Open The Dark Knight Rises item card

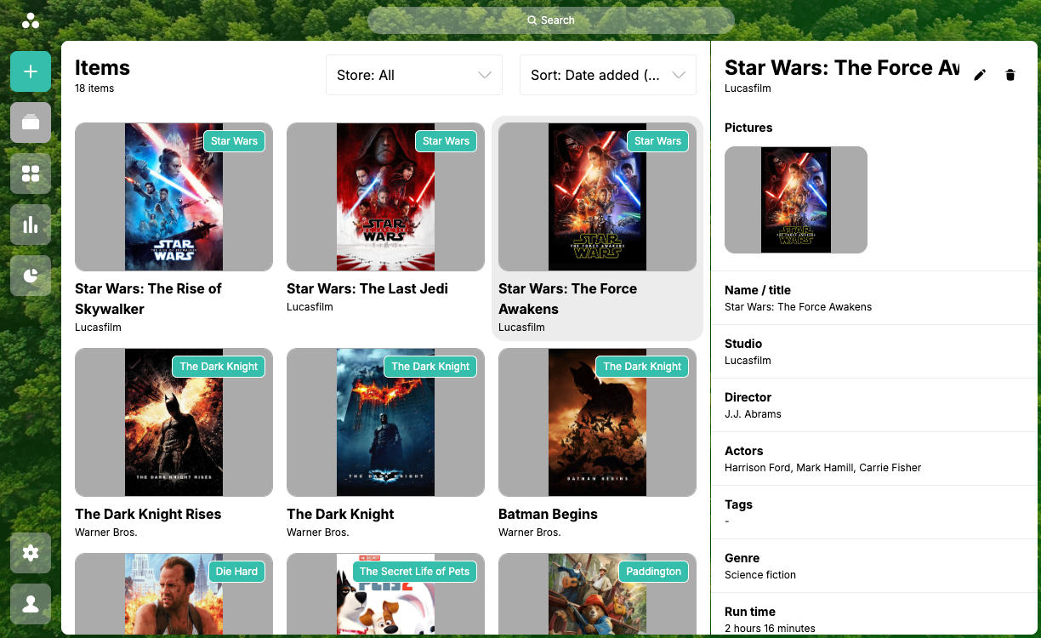173,423
